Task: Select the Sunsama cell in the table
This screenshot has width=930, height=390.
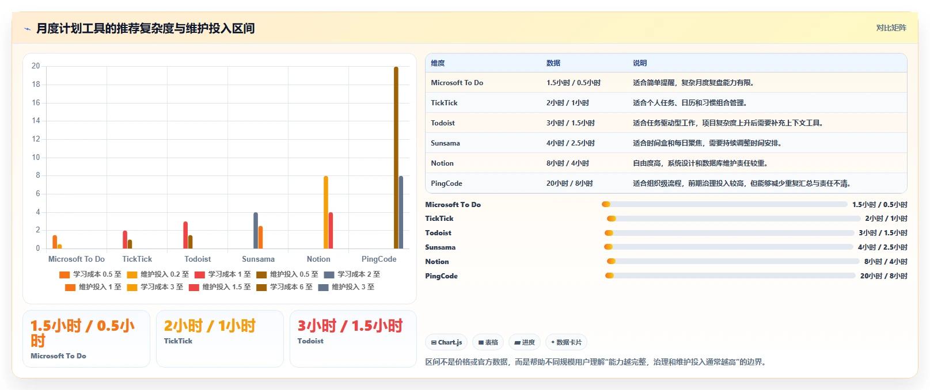Action: 445,143
